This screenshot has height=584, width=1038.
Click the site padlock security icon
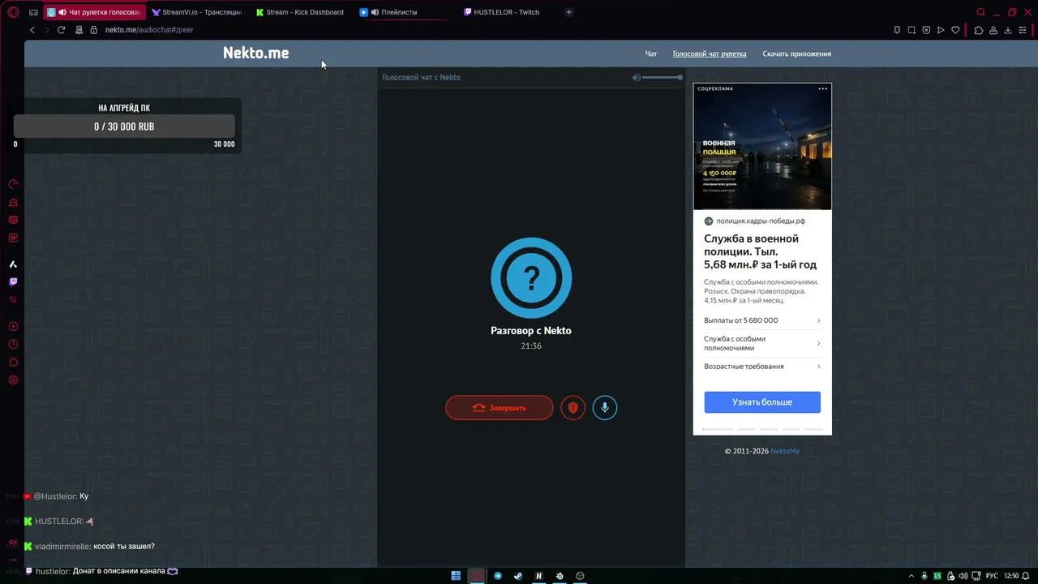tap(93, 30)
